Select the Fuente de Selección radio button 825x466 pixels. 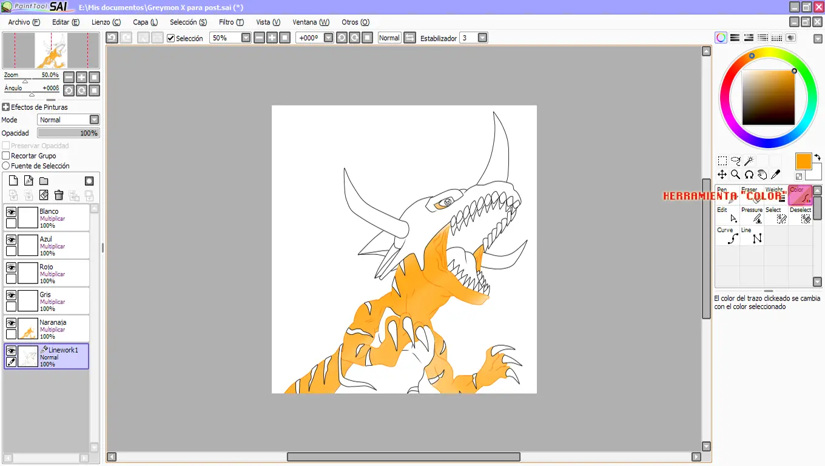coord(6,166)
